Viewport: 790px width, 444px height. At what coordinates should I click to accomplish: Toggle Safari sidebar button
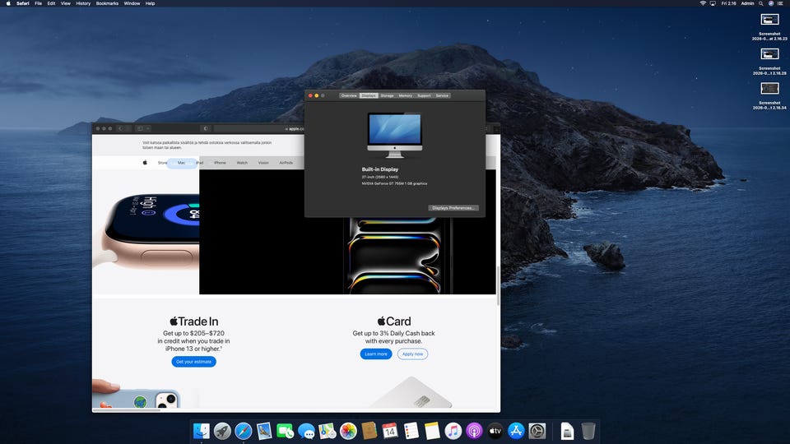pyautogui.click(x=140, y=128)
